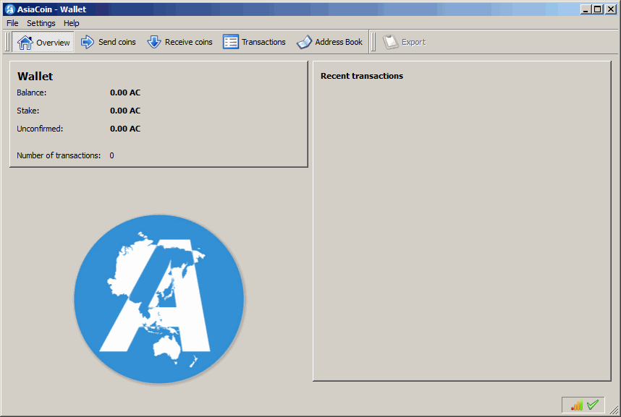Minimize the AsiaCoin Wallet window
The width and height of the screenshot is (621, 417).
(586, 9)
